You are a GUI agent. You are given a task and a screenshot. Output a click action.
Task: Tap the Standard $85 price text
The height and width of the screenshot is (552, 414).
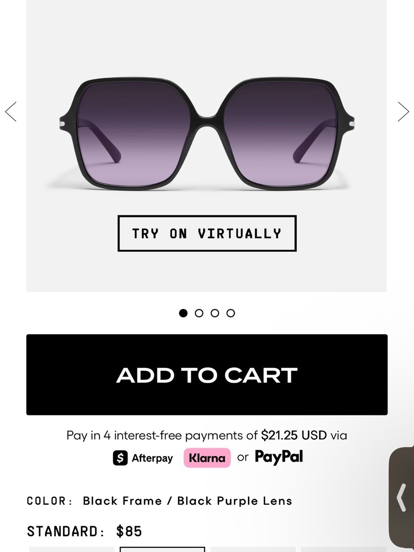[x=84, y=531]
